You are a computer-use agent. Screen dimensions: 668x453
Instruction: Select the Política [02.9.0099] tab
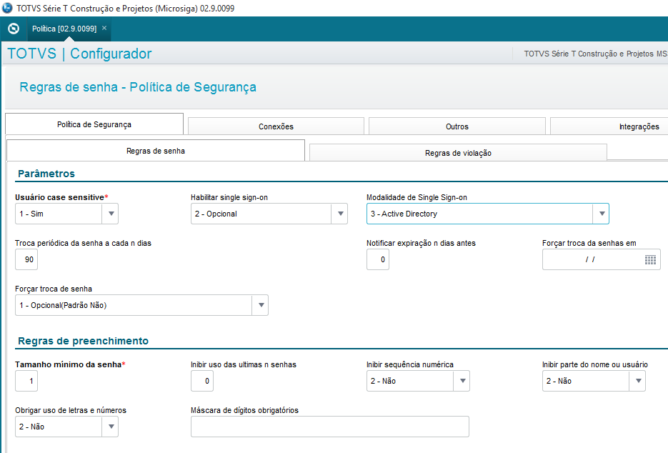click(x=64, y=29)
